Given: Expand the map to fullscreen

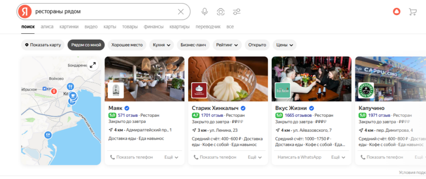Looking at the screenshot, I should coord(92,65).
